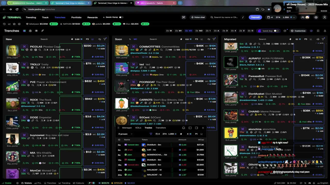330x185 pixels.
Task: Open P3 preset selector in Migrated column
Action: (306, 39)
